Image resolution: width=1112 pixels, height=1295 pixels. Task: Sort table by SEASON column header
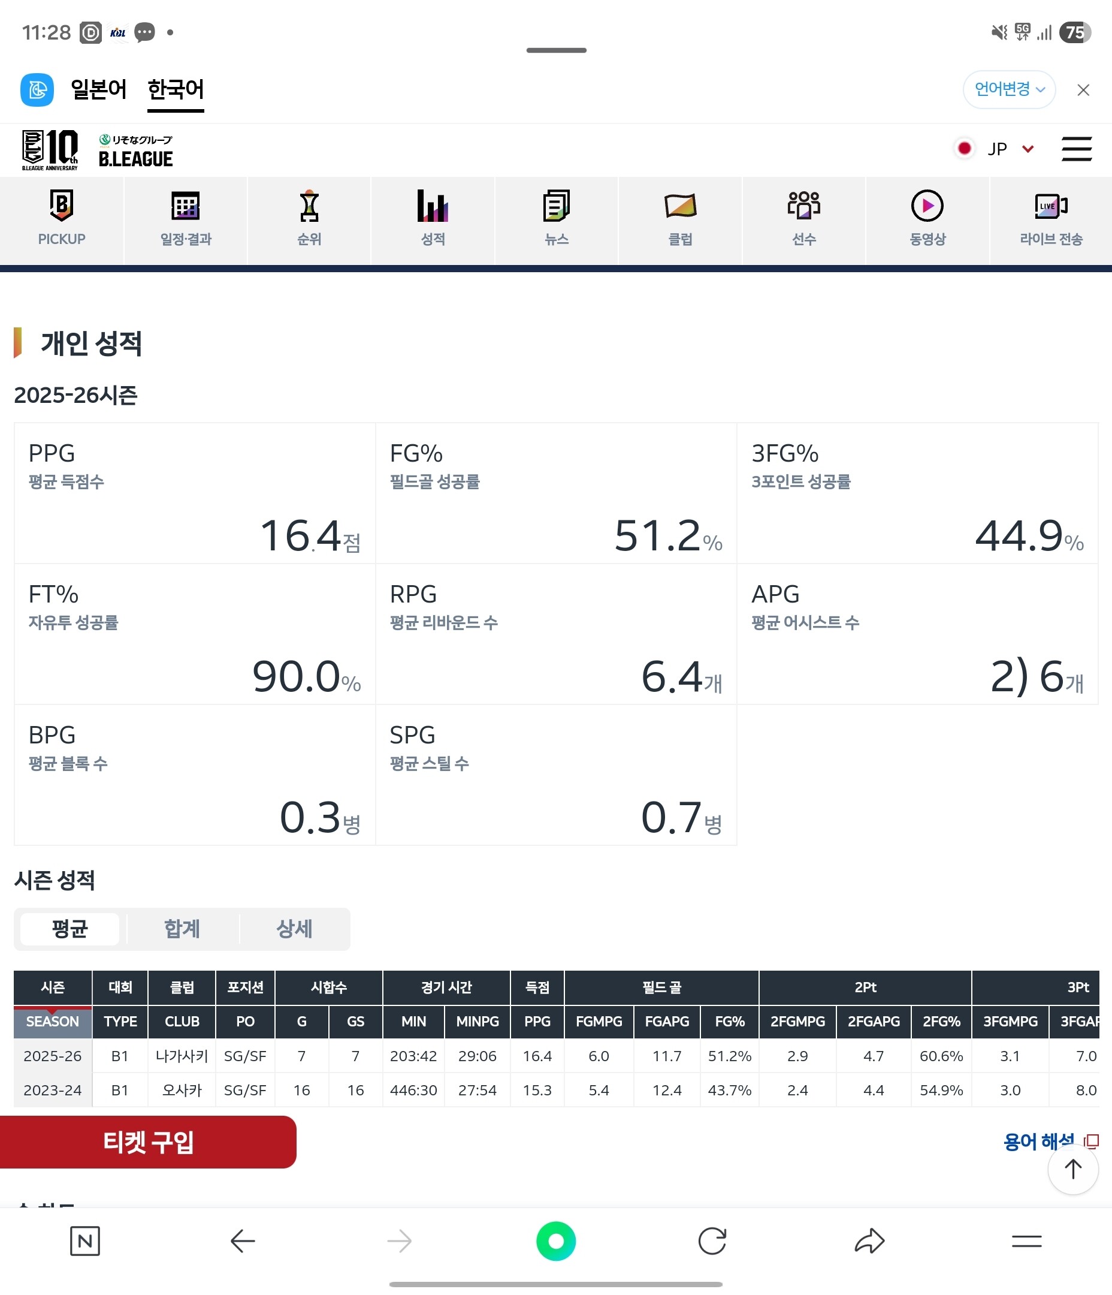point(53,1021)
